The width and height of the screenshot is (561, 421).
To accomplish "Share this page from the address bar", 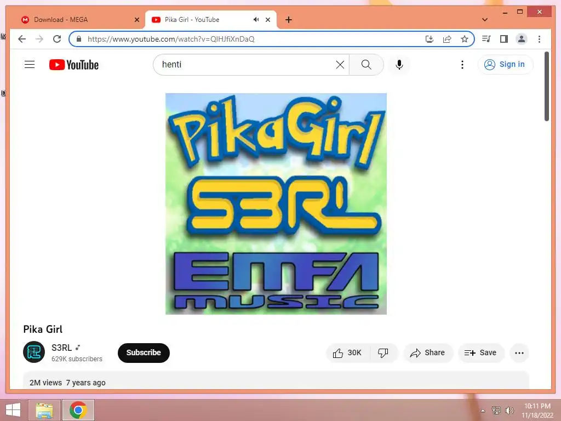I will [x=447, y=39].
